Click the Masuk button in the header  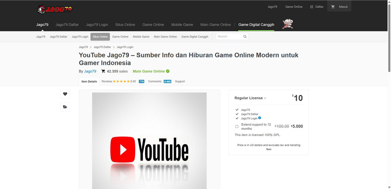click(x=343, y=7)
